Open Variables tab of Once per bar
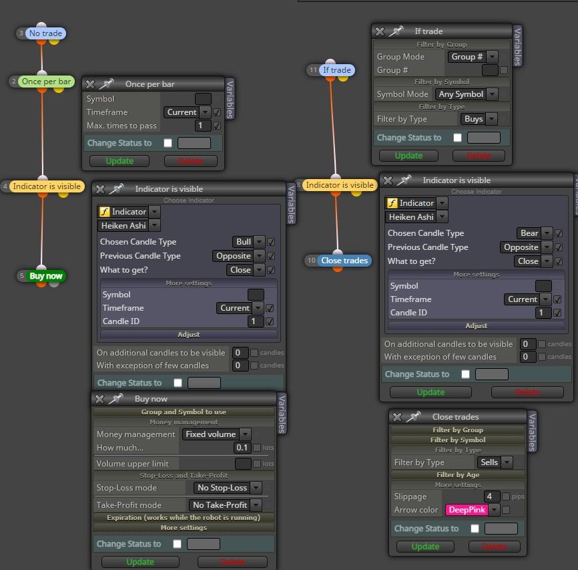Viewport: 578px width, 570px height. tap(230, 100)
